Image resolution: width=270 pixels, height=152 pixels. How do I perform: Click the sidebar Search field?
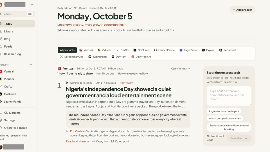click(17, 14)
